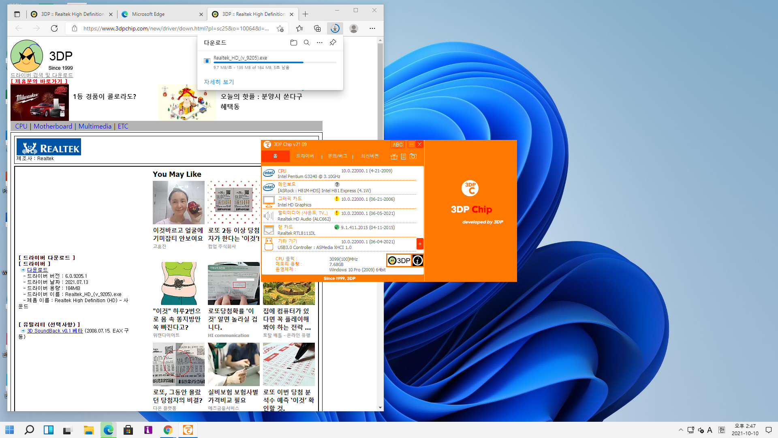Expand other devices with the red plus button
Screen dimensions: 778x438
pos(420,244)
